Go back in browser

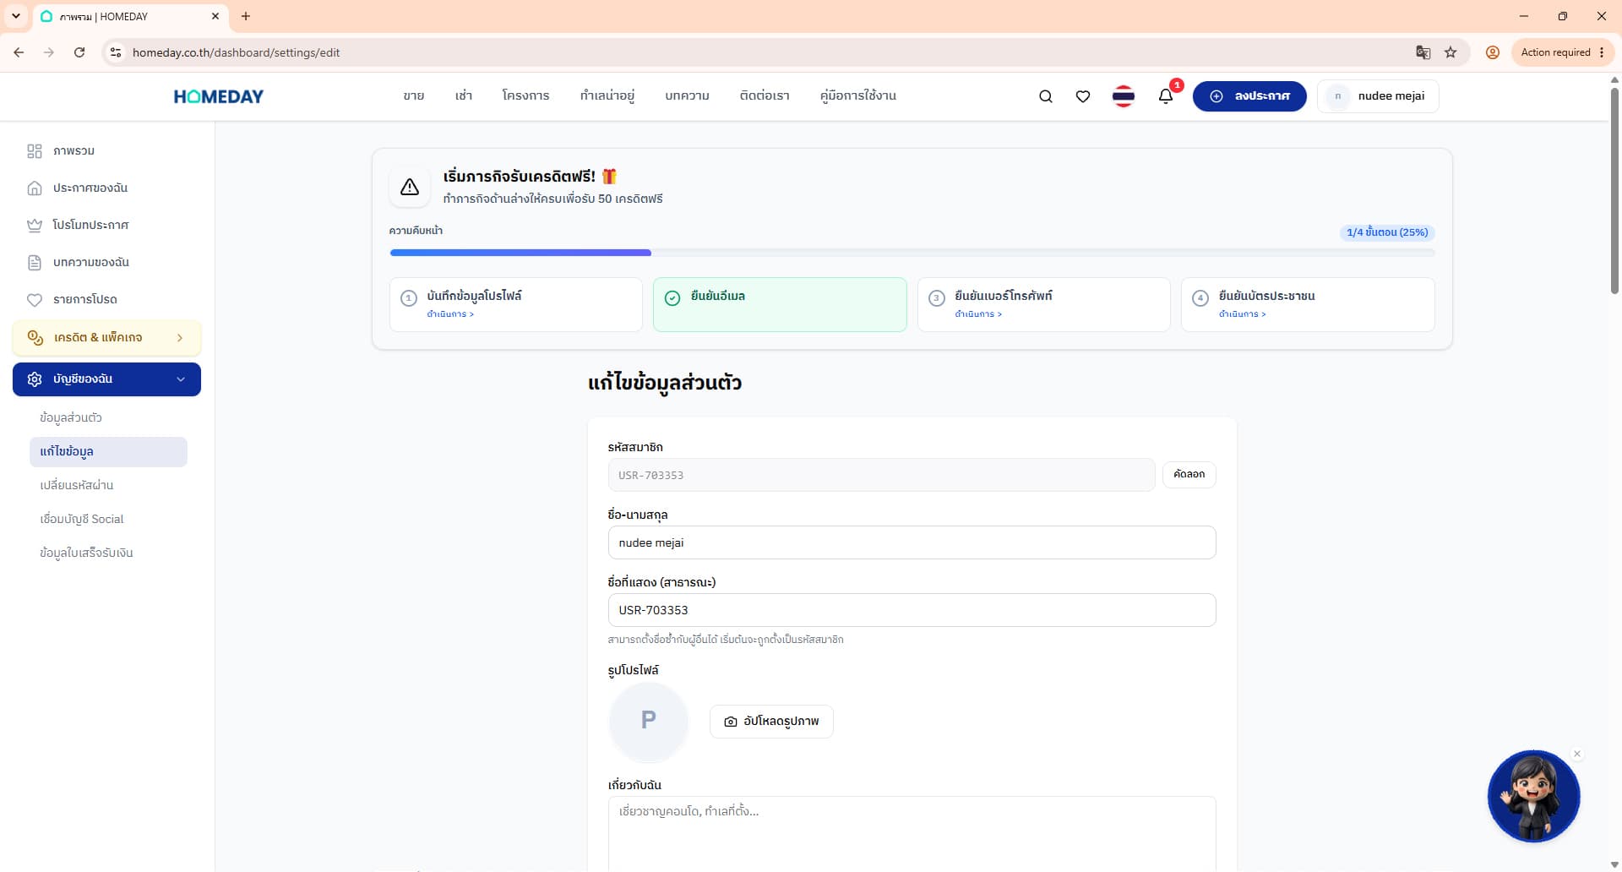point(19,52)
